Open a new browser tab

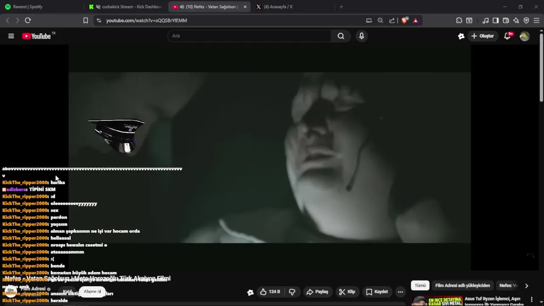341,7
